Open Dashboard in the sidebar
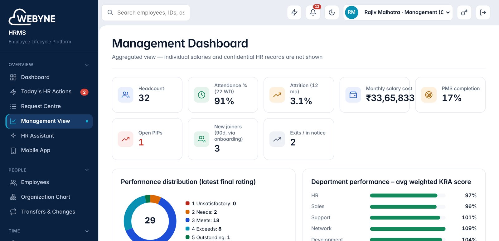The image size is (499, 241). 49,77
